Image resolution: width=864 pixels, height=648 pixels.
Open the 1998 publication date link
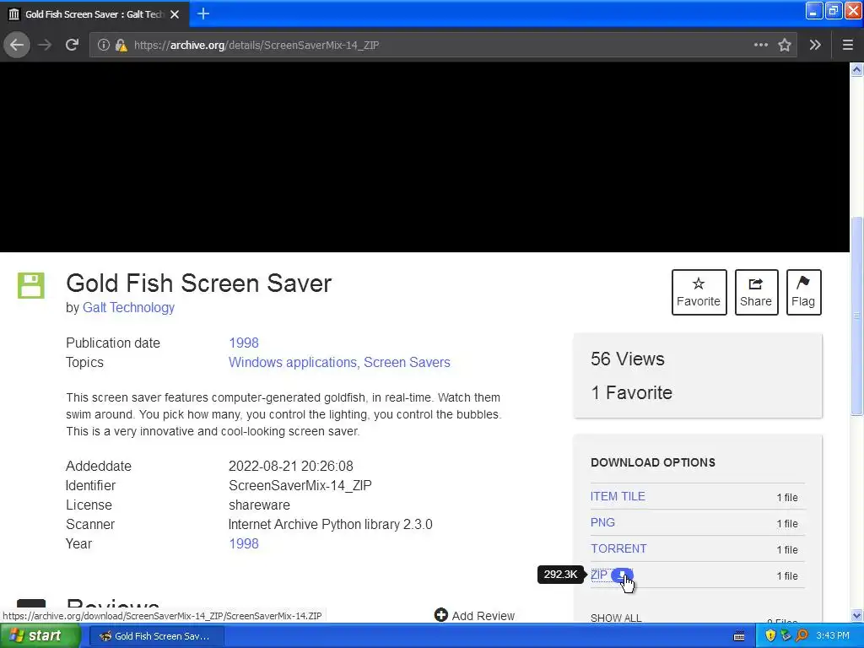(x=244, y=343)
